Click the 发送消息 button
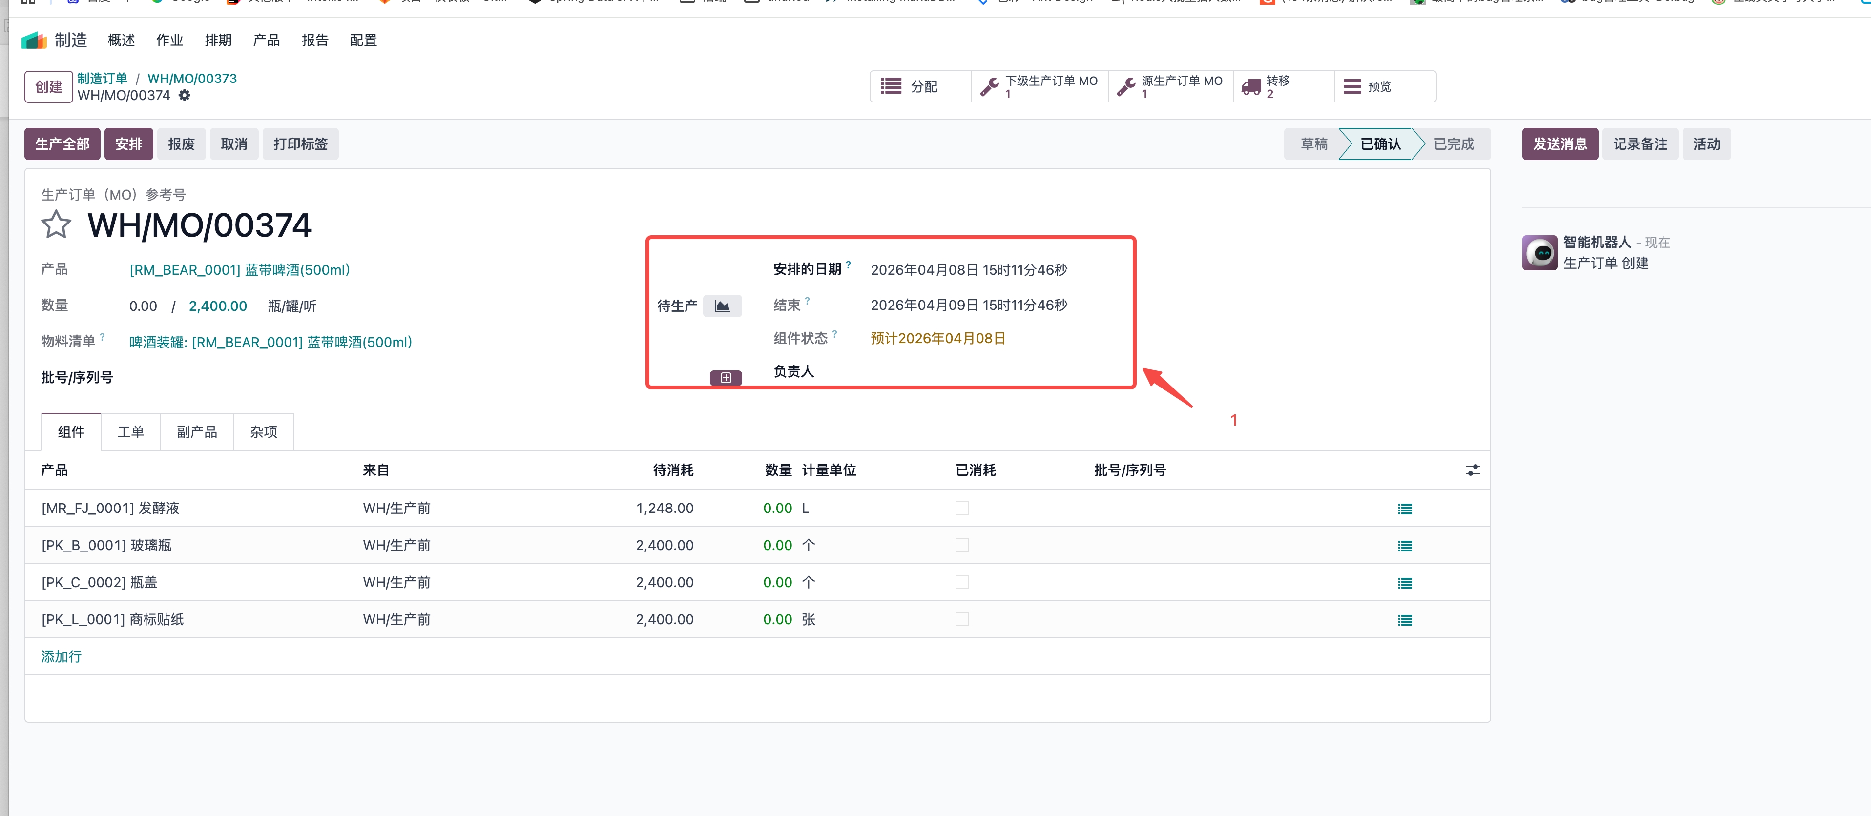Image resolution: width=1871 pixels, height=816 pixels. (x=1560, y=144)
